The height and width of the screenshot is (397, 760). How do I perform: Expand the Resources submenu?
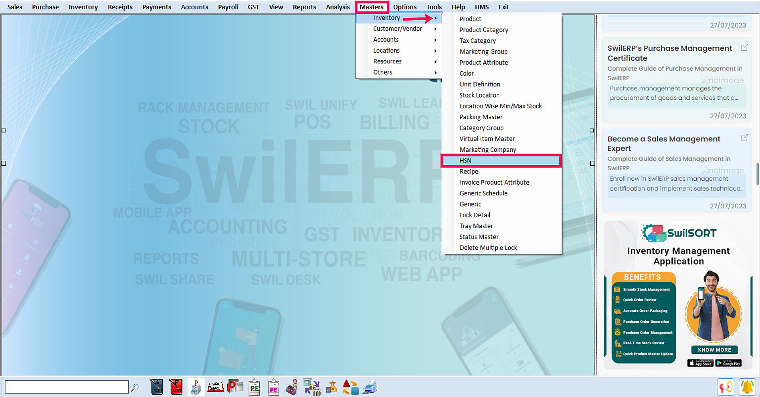[x=399, y=61]
